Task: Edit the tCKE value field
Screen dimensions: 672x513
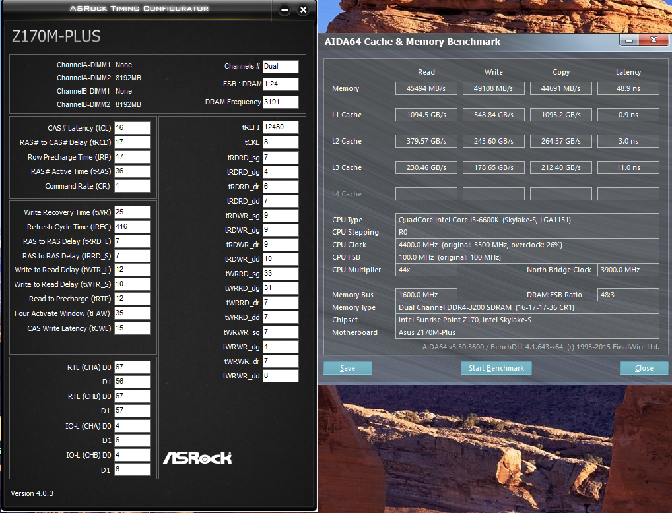Action: (x=281, y=142)
